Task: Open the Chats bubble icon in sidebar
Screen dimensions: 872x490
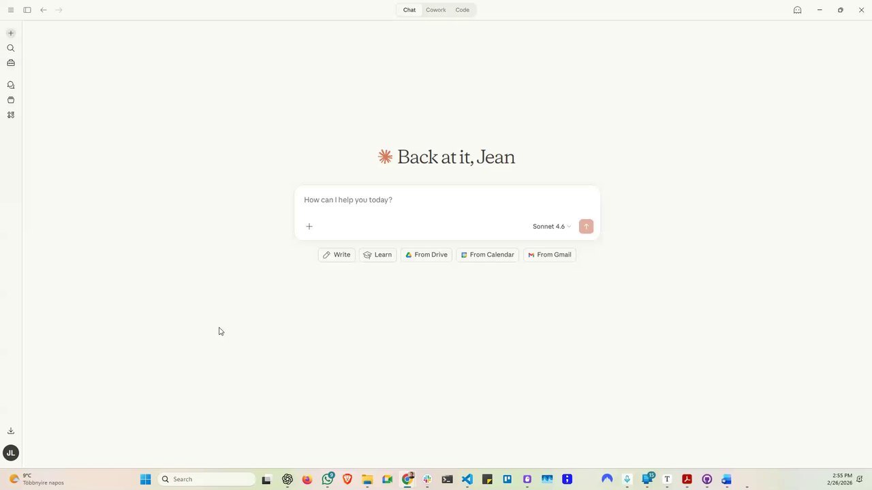Action: 11,85
